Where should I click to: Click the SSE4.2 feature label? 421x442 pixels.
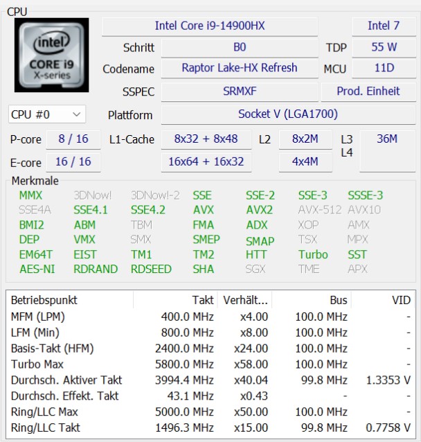coord(148,210)
